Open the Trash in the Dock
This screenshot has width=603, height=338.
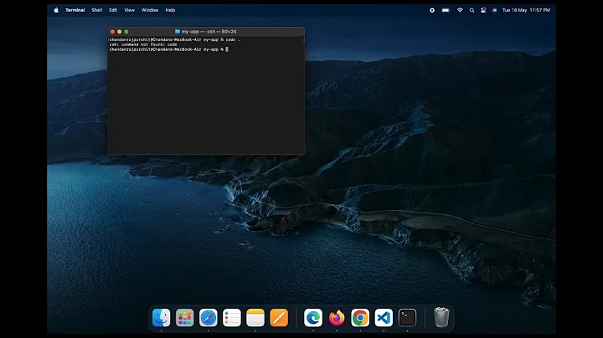[441, 317]
